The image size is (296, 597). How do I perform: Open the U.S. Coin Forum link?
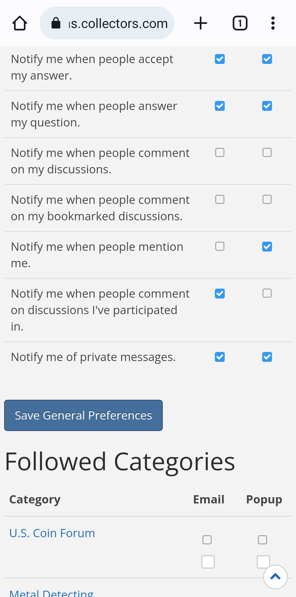pyautogui.click(x=52, y=533)
